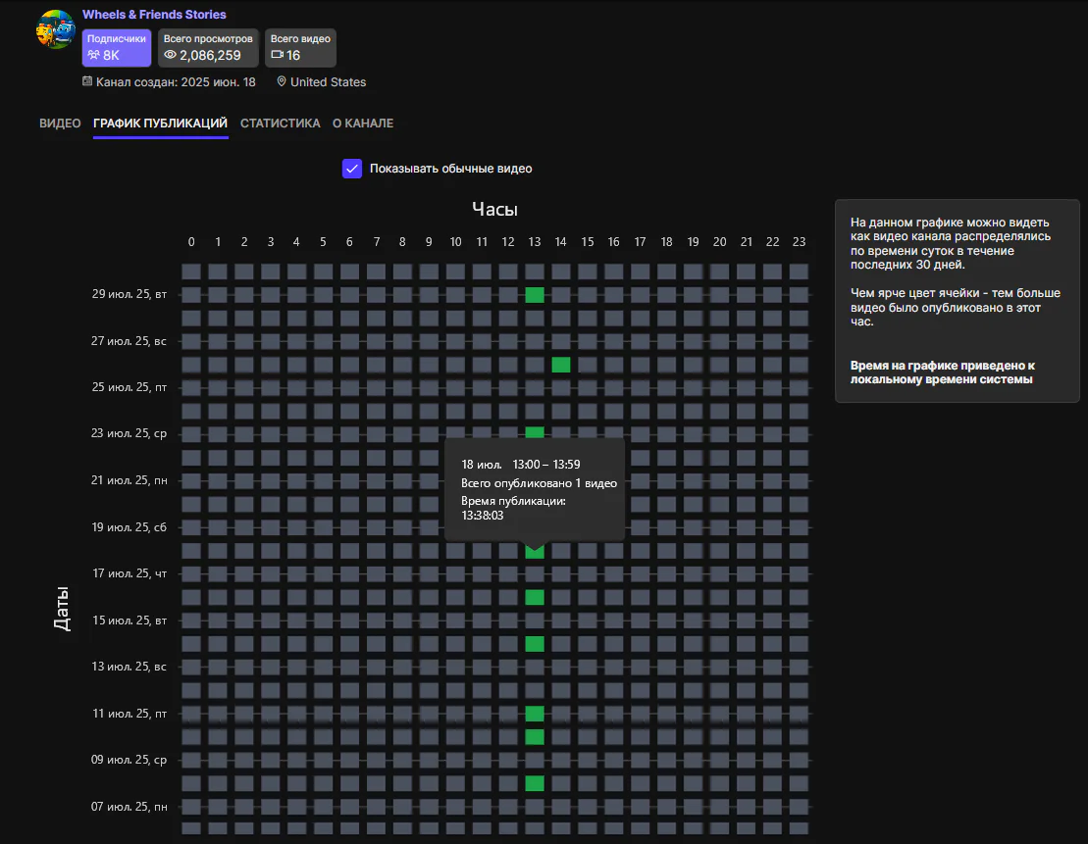Open the О КАНАЛЕ tab

362,124
